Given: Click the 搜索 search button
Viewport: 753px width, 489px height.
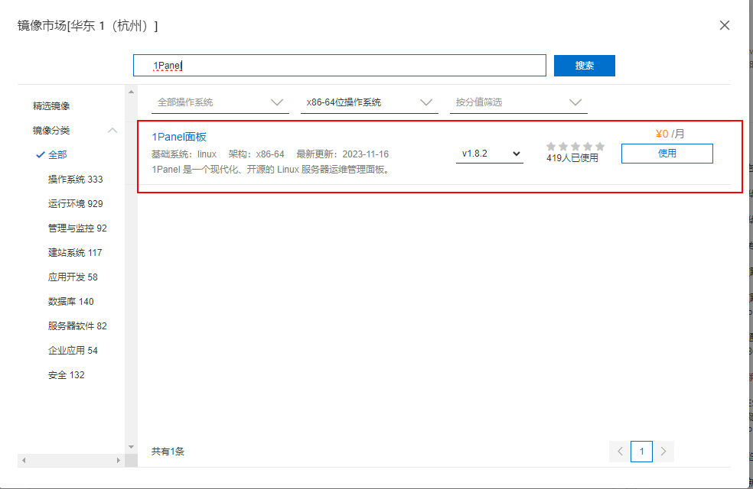Looking at the screenshot, I should (x=584, y=66).
